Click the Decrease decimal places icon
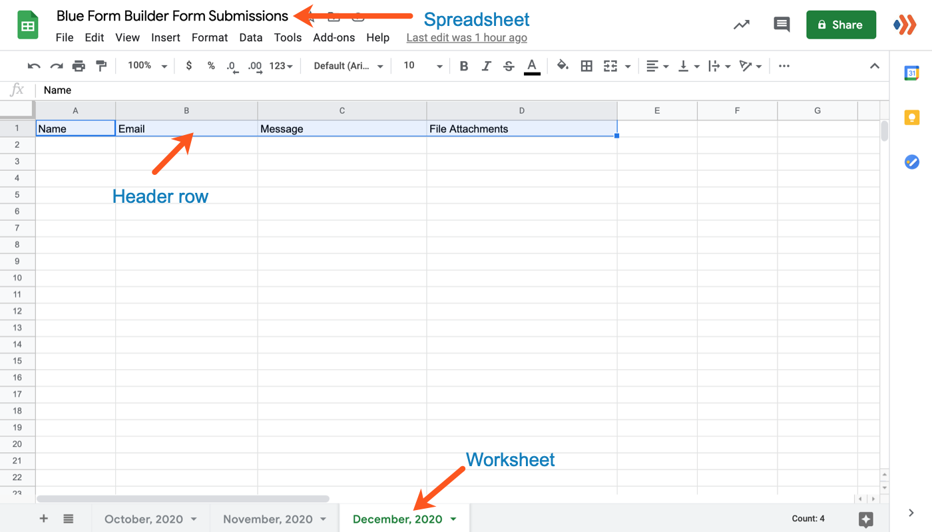932x532 pixels. pos(232,65)
